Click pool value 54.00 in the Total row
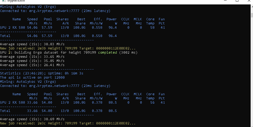Screen dimensions: 253x127 47,111
